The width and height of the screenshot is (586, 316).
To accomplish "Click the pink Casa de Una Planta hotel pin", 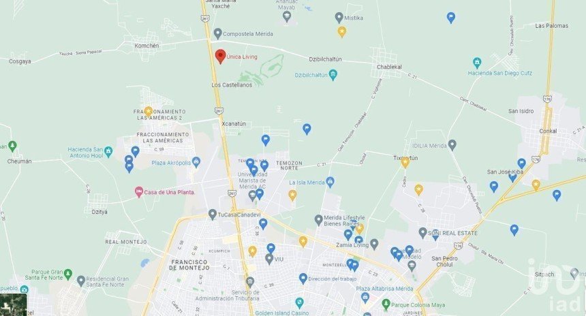I will 139,192.
